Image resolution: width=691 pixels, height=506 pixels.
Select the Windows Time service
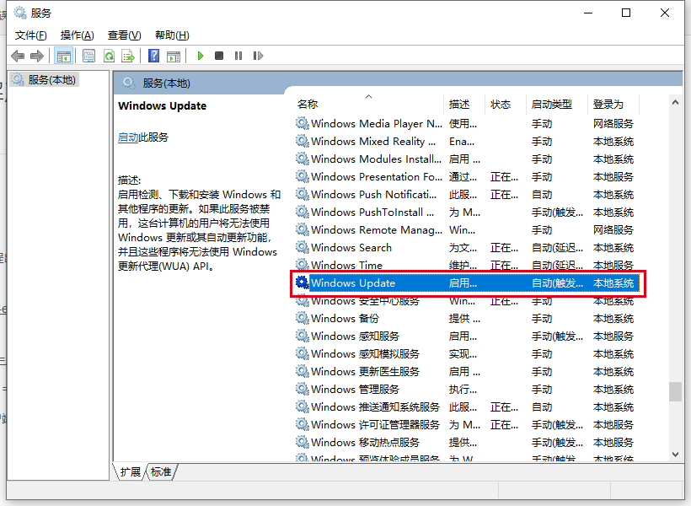click(x=467, y=265)
